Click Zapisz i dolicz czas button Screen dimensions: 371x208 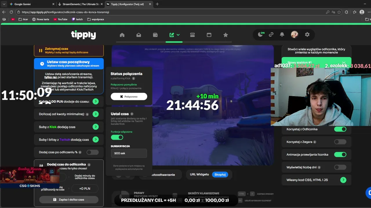tap(69, 200)
